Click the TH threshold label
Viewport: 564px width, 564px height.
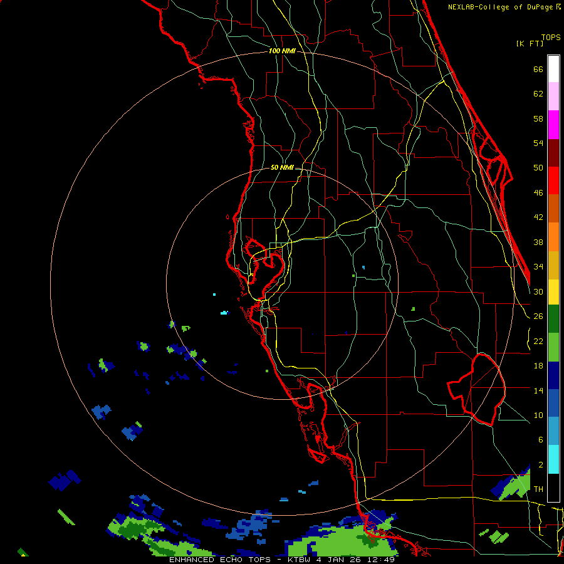[x=538, y=489]
